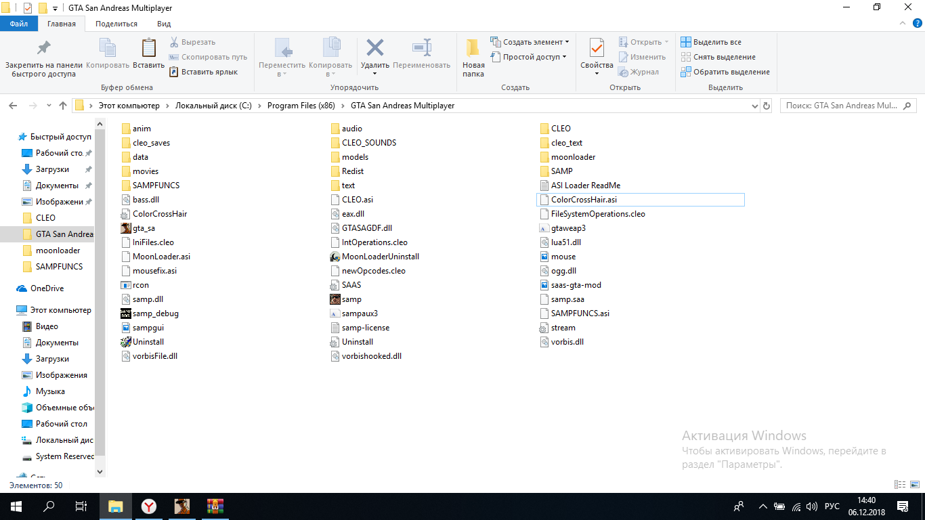This screenshot has width=925, height=520.
Task: Select gta_sa application file
Action: coord(138,228)
